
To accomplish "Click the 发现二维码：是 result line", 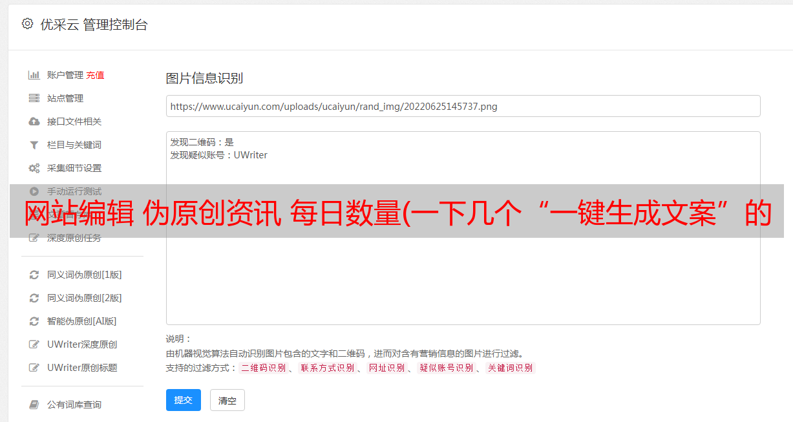I will 202,142.
